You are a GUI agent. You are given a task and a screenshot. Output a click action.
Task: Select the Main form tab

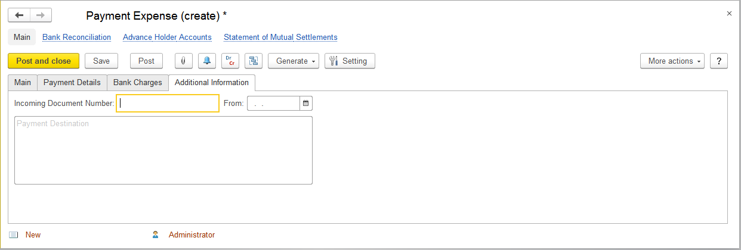point(23,82)
